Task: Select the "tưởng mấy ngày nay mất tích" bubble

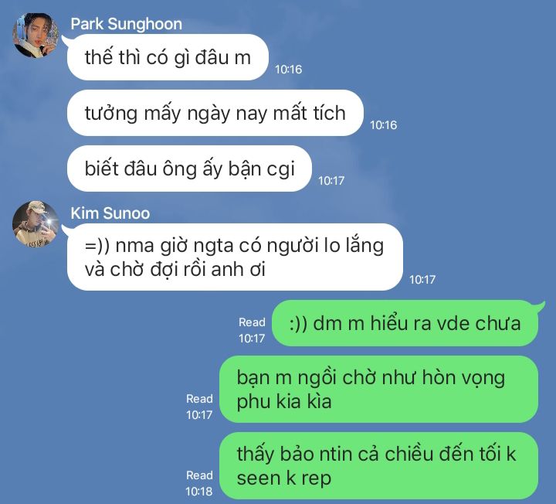Action: (x=215, y=113)
